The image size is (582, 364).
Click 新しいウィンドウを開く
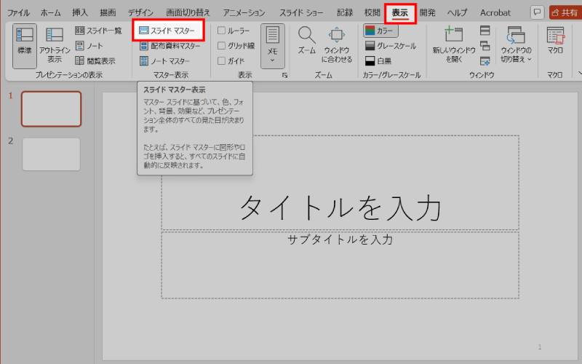pos(453,44)
